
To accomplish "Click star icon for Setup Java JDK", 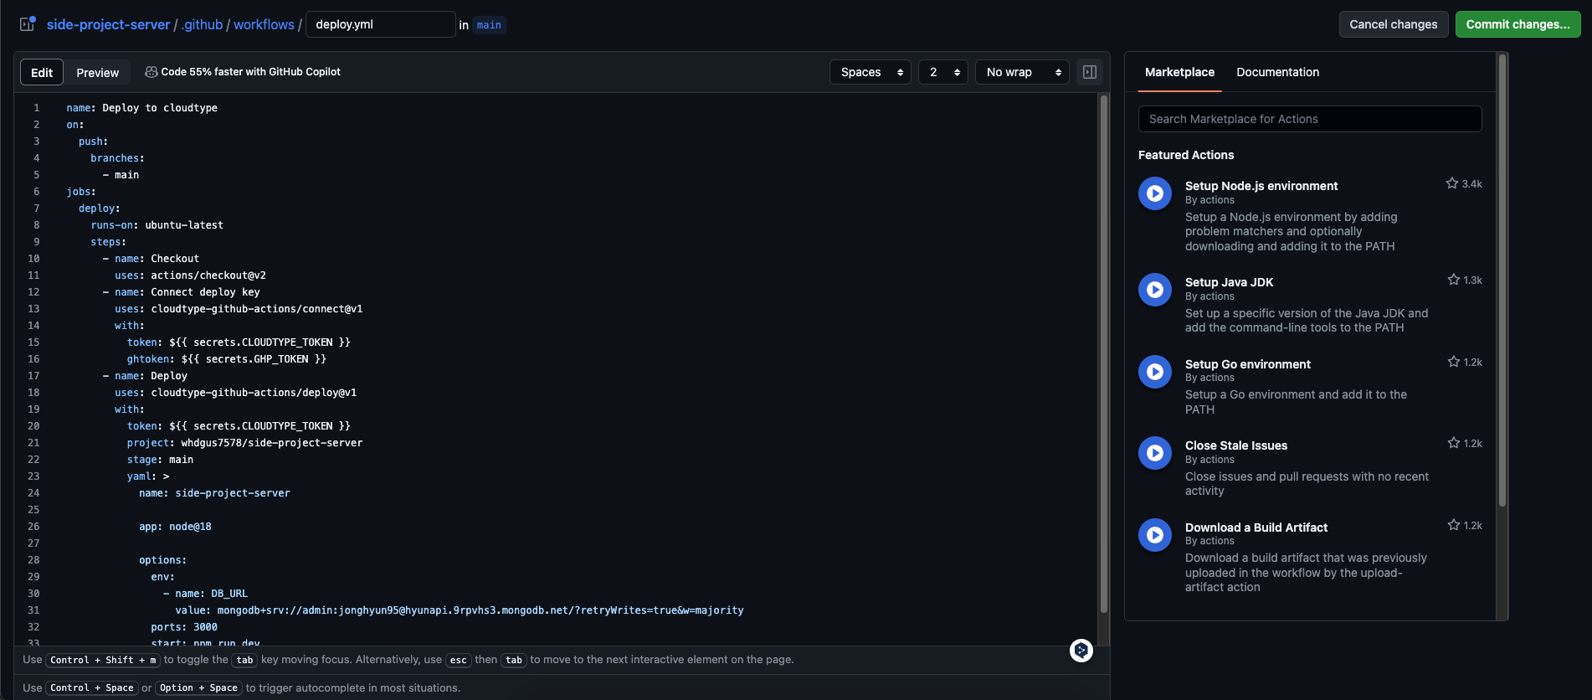I will 1454,280.
